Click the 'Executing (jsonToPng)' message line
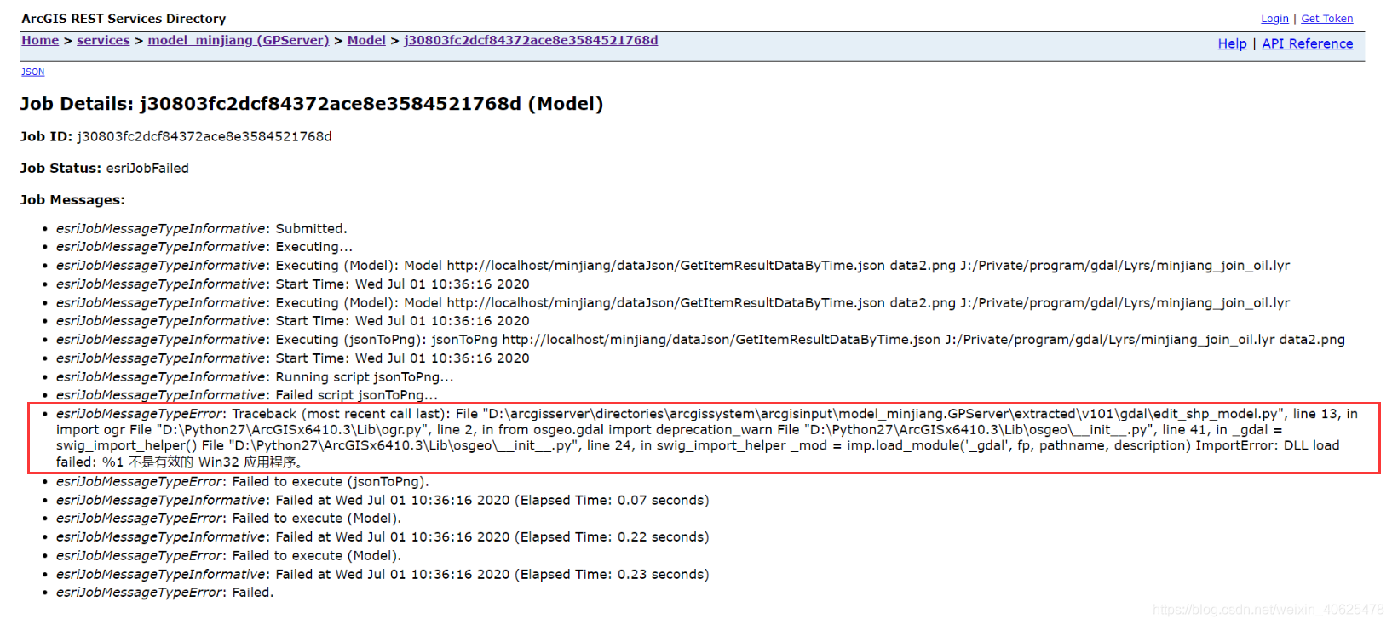Viewport: 1392px width, 625px height. 700,340
